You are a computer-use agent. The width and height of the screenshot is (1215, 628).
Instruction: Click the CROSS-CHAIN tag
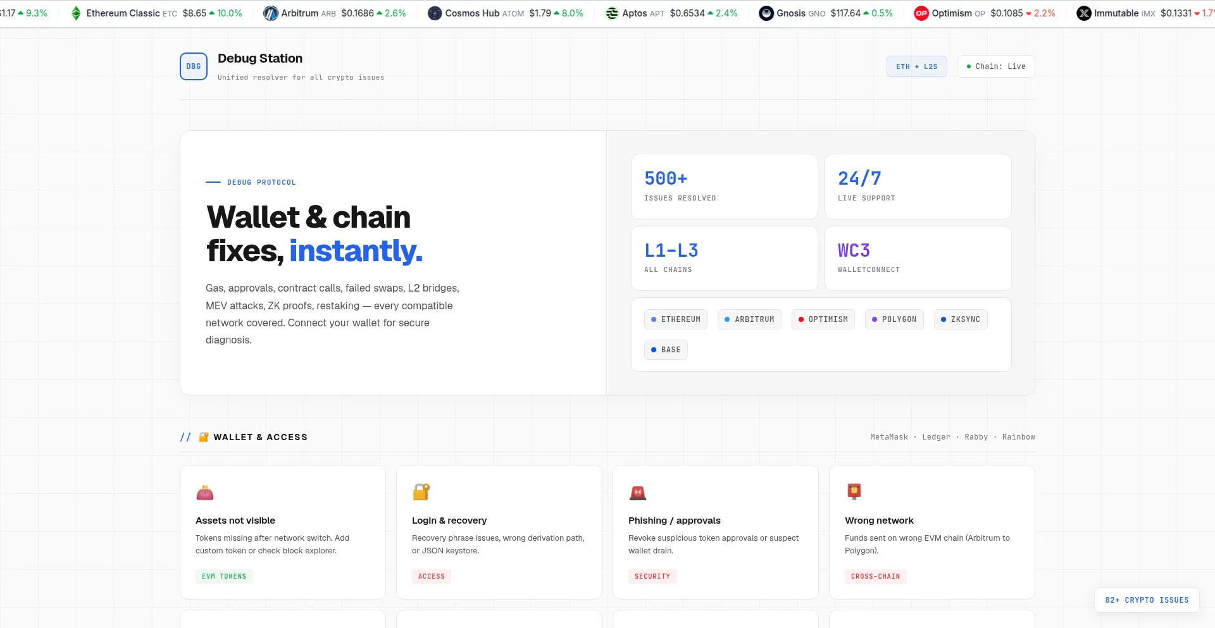[x=876, y=576]
